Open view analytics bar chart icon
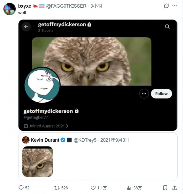This screenshot has height=194, width=183. [129, 188]
